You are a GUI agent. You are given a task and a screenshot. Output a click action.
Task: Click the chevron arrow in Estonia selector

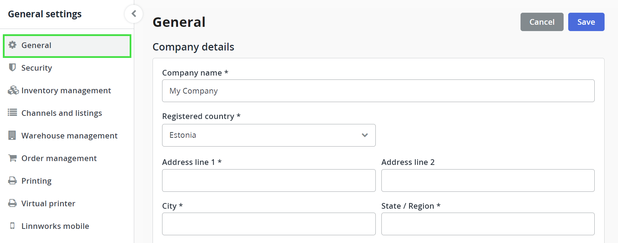coord(365,135)
